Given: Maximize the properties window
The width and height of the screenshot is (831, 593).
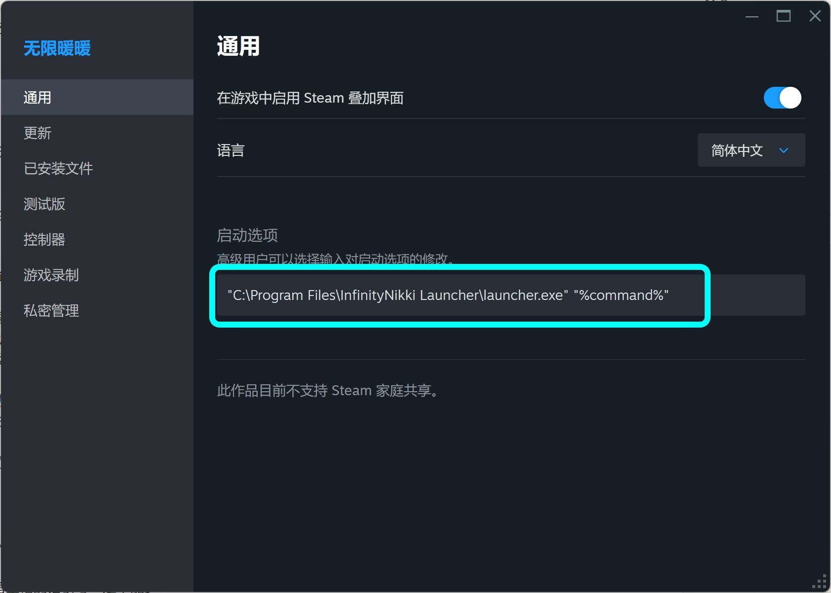Looking at the screenshot, I should 784,16.
